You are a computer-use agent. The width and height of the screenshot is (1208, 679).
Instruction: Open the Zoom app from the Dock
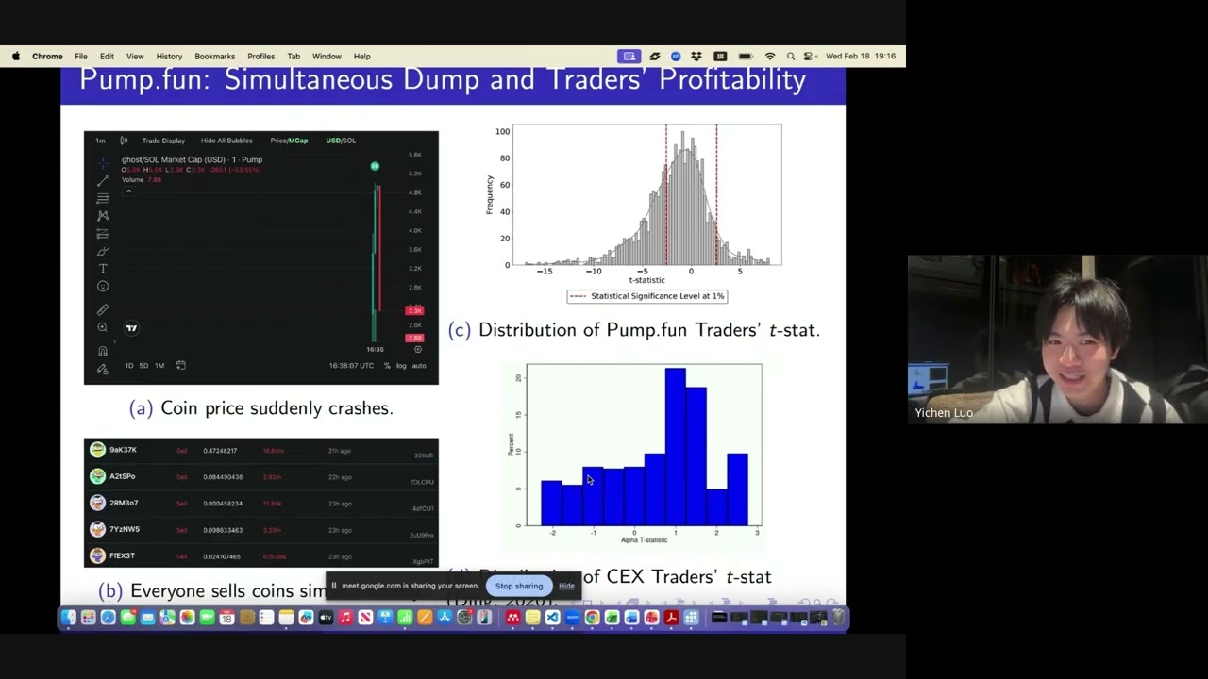(x=572, y=619)
